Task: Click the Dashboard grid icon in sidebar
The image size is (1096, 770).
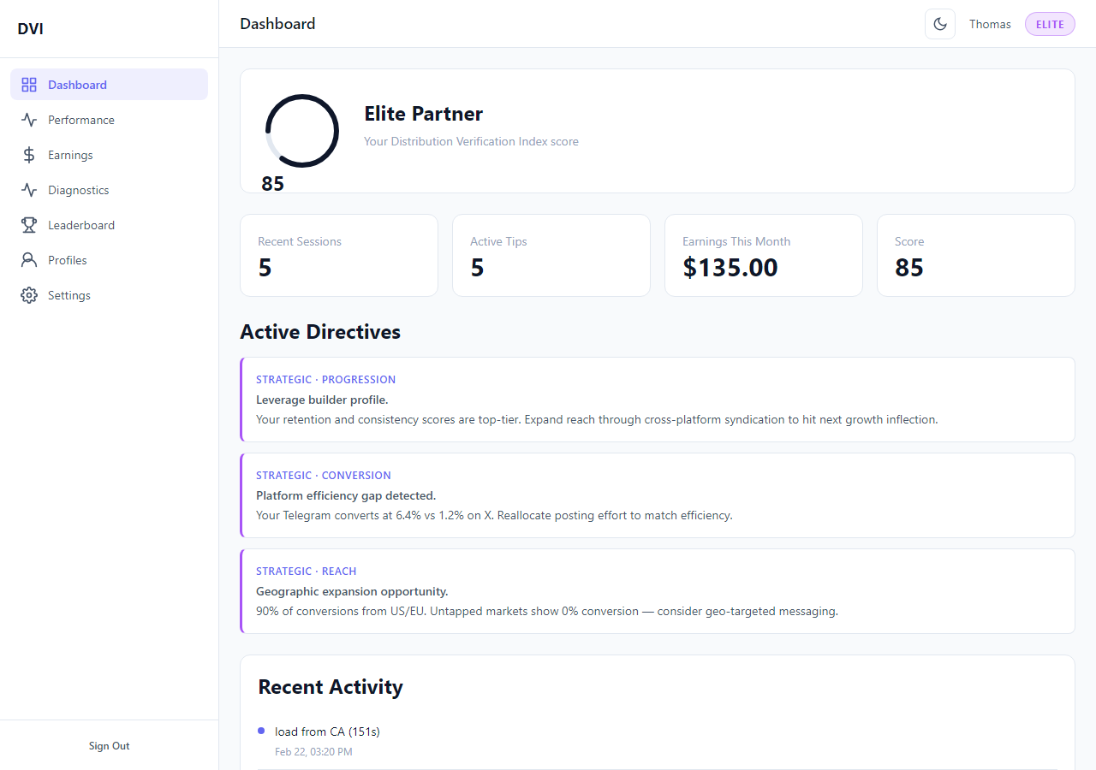Action: tap(29, 85)
